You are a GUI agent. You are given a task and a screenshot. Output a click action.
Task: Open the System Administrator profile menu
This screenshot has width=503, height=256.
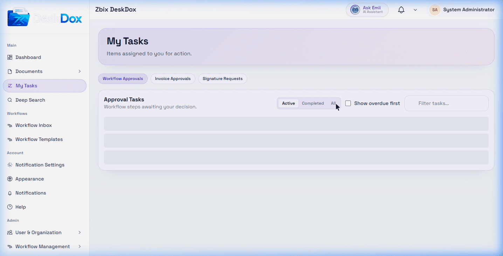[x=462, y=10]
